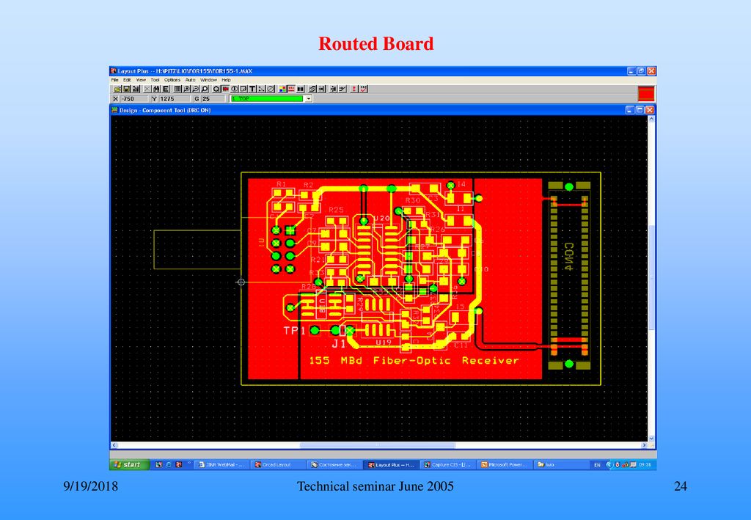This screenshot has width=751, height=520.
Task: Click the Zoom Out magnifier icon
Action: click(x=196, y=89)
